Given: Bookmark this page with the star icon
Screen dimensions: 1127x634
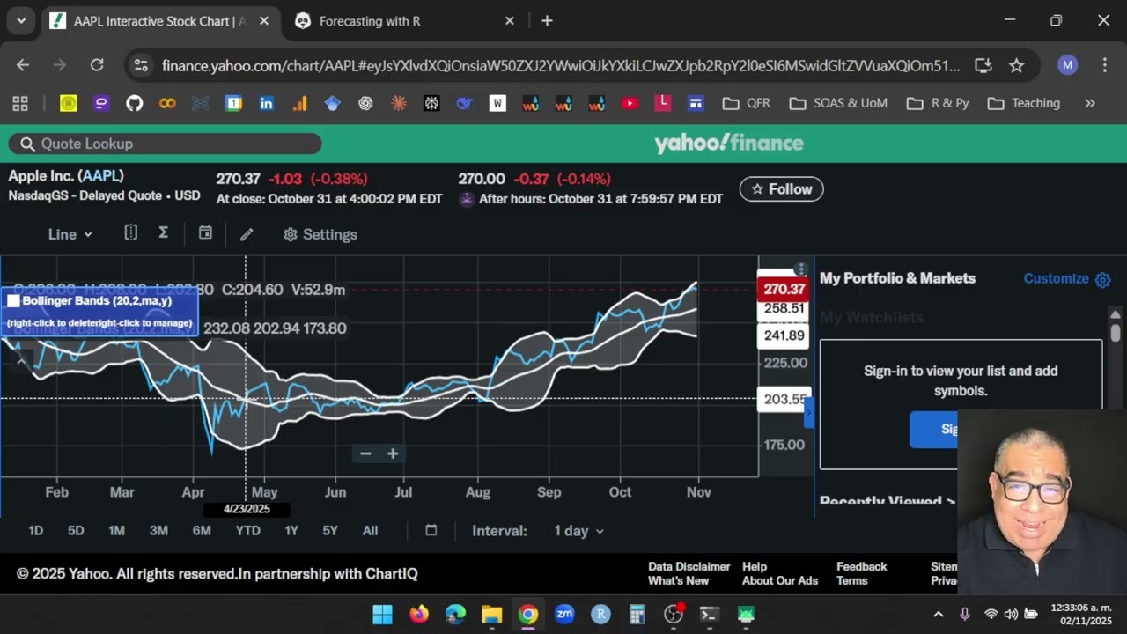Looking at the screenshot, I should [x=1017, y=65].
